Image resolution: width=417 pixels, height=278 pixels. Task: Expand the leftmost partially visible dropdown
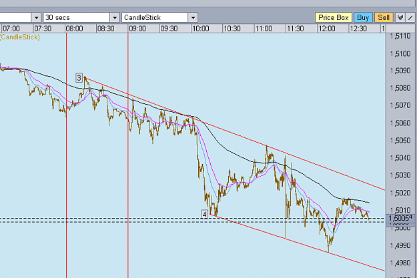click(37, 18)
